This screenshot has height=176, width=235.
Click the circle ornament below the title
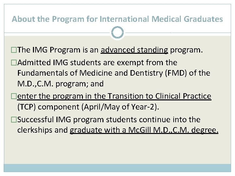coord(117,33)
